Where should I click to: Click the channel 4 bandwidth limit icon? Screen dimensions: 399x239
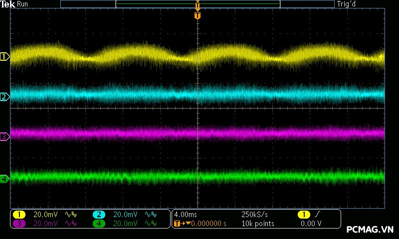(150, 224)
